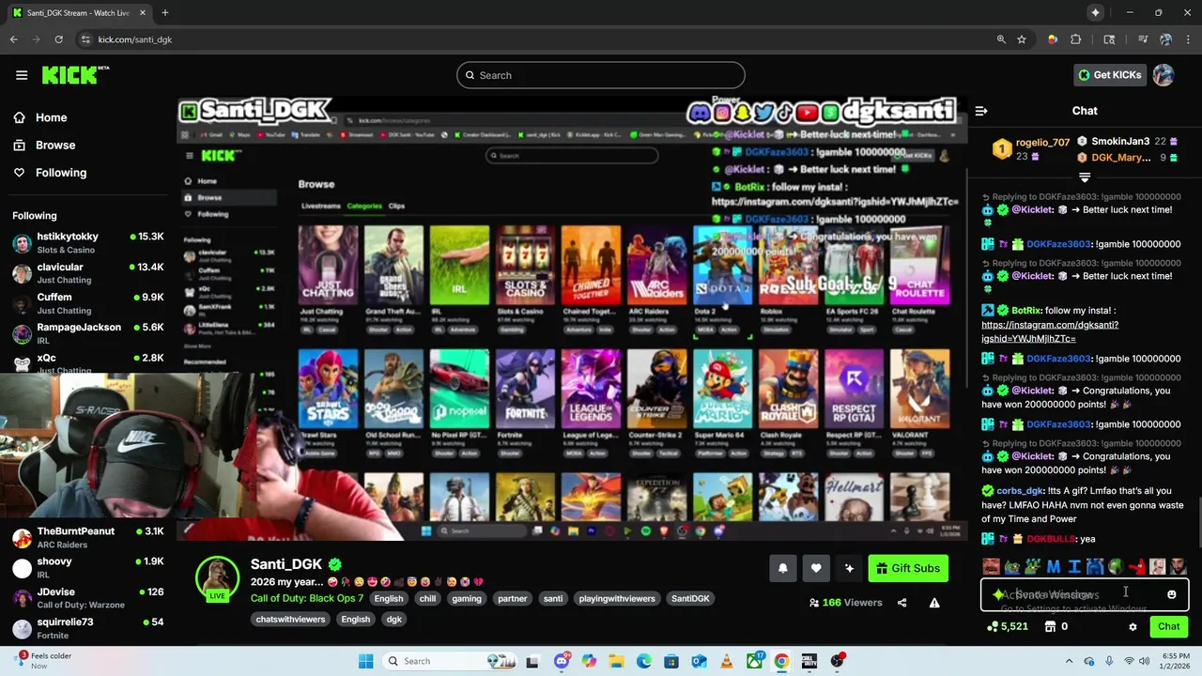Open the Kick hamburger menu
The height and width of the screenshot is (676, 1202).
(x=22, y=75)
